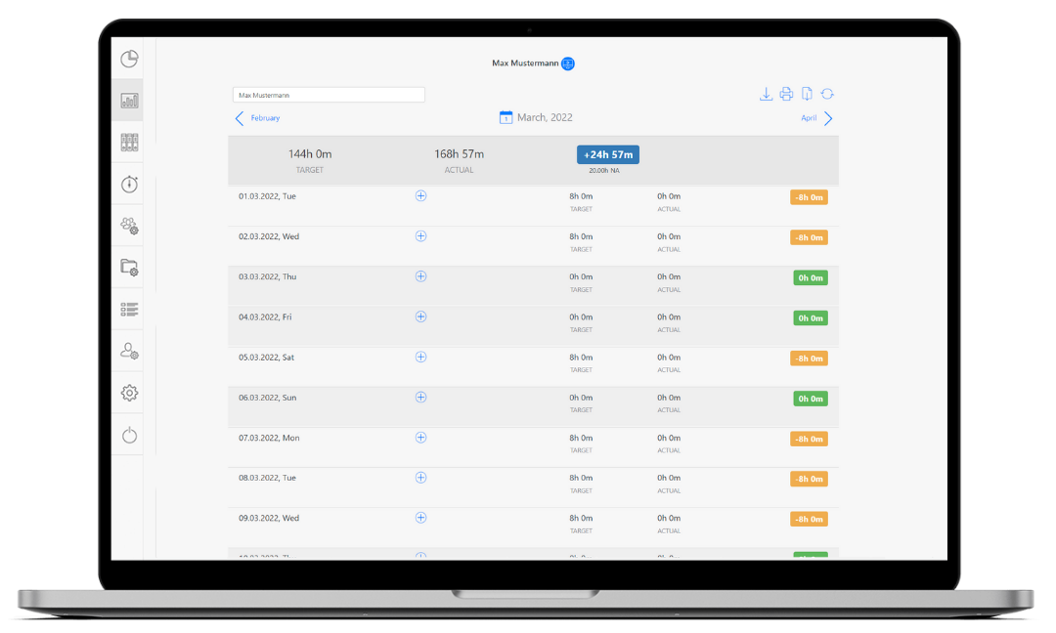Select the bar chart statistics view
The image size is (1056, 633).
click(x=128, y=99)
